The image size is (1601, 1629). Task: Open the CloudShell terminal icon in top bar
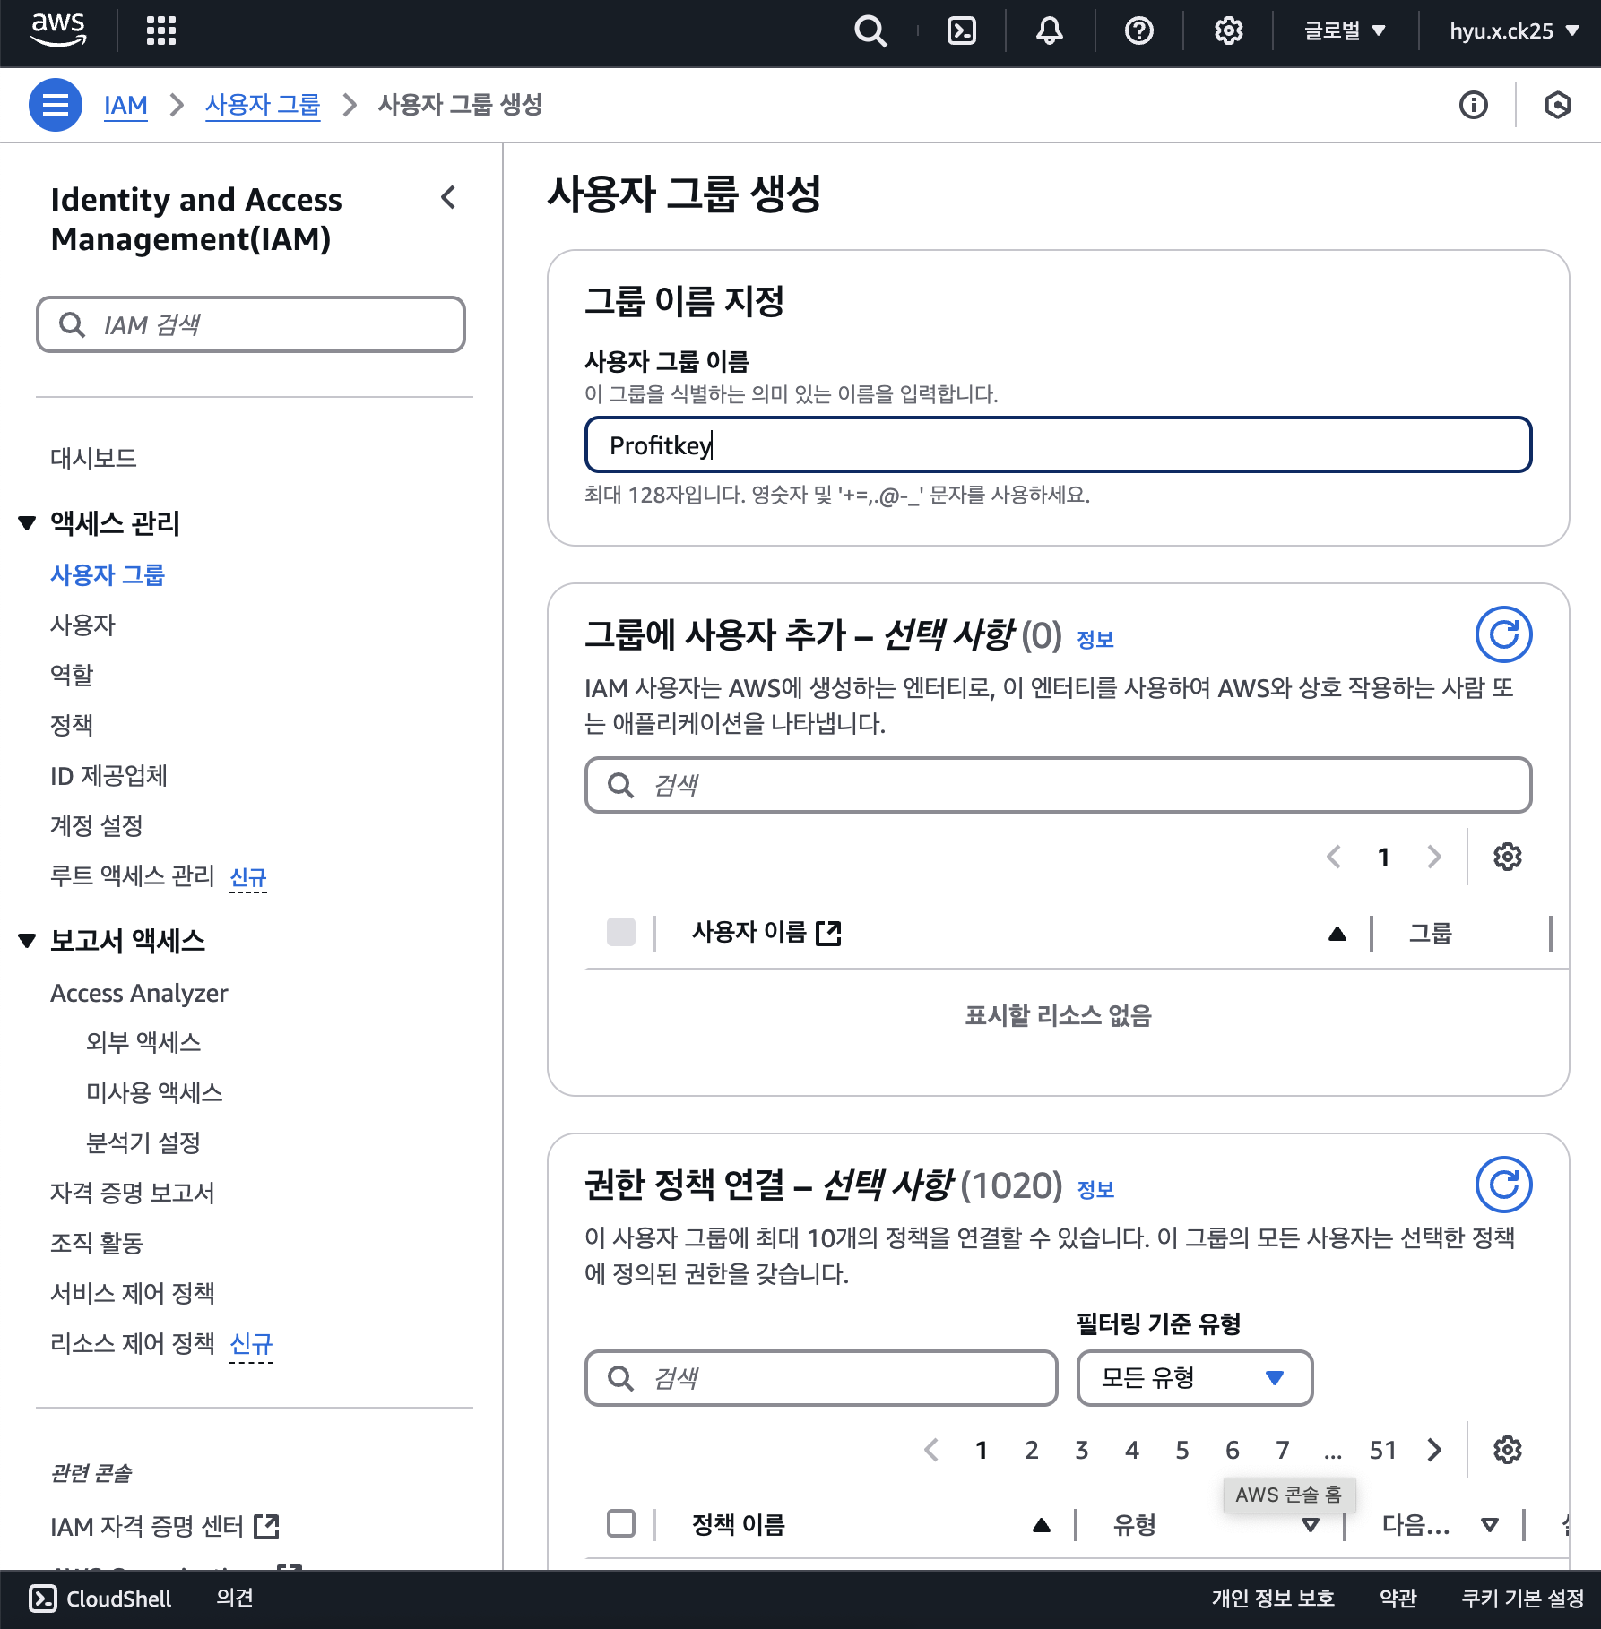[x=960, y=30]
